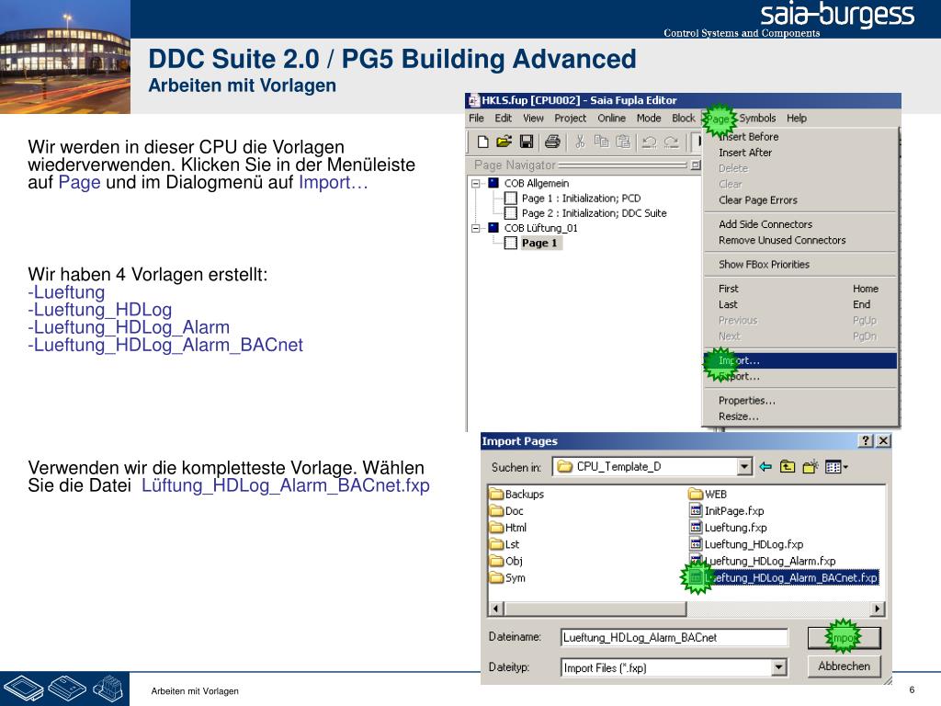Select the Lueftung.fxp file
Viewport: 941px width, 706px height.
(x=728, y=528)
